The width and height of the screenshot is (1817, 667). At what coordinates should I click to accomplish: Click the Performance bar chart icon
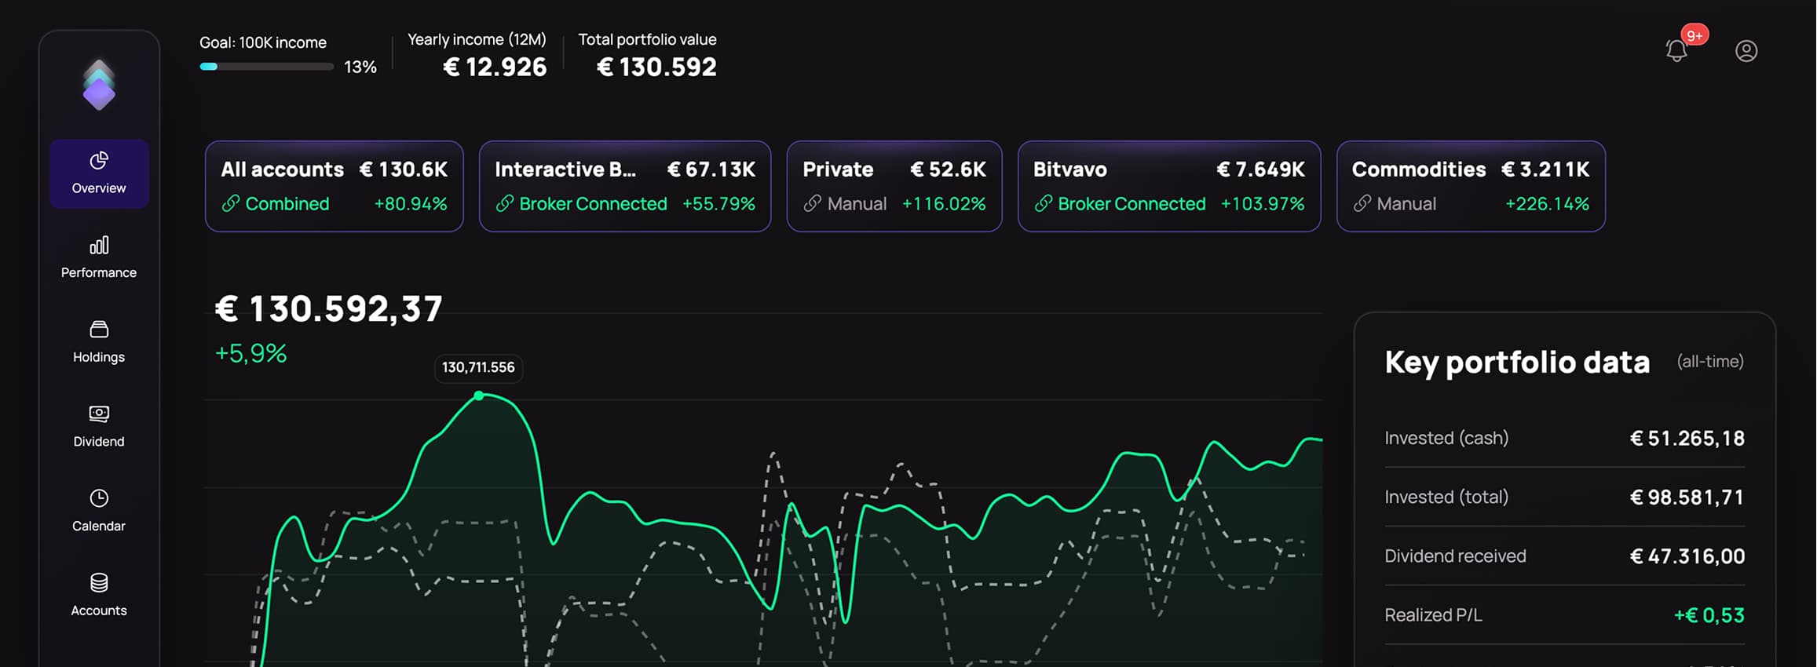coord(99,245)
